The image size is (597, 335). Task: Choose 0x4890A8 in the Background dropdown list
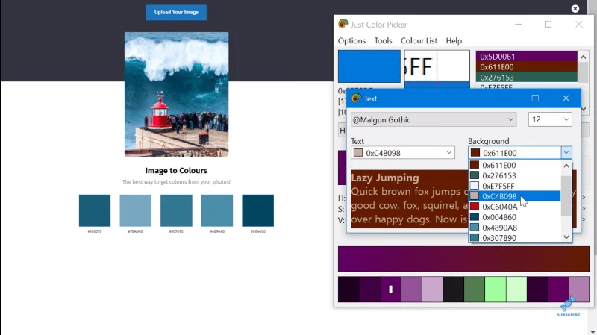515,228
